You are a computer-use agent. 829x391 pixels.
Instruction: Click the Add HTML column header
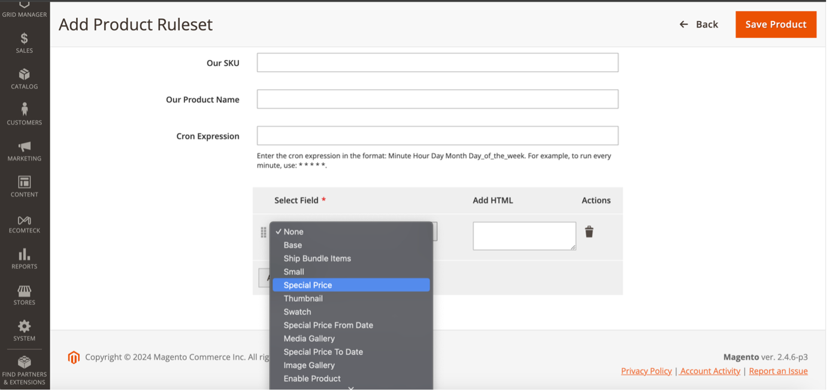493,201
